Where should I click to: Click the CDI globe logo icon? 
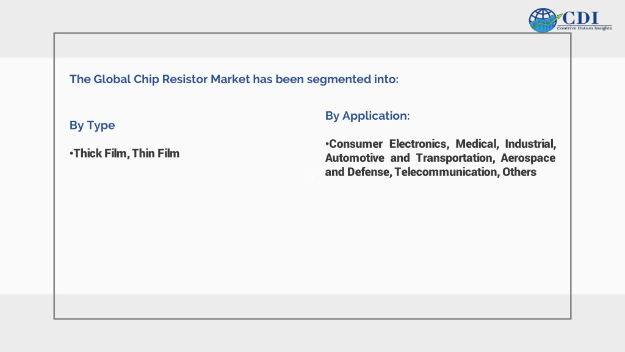[543, 20]
